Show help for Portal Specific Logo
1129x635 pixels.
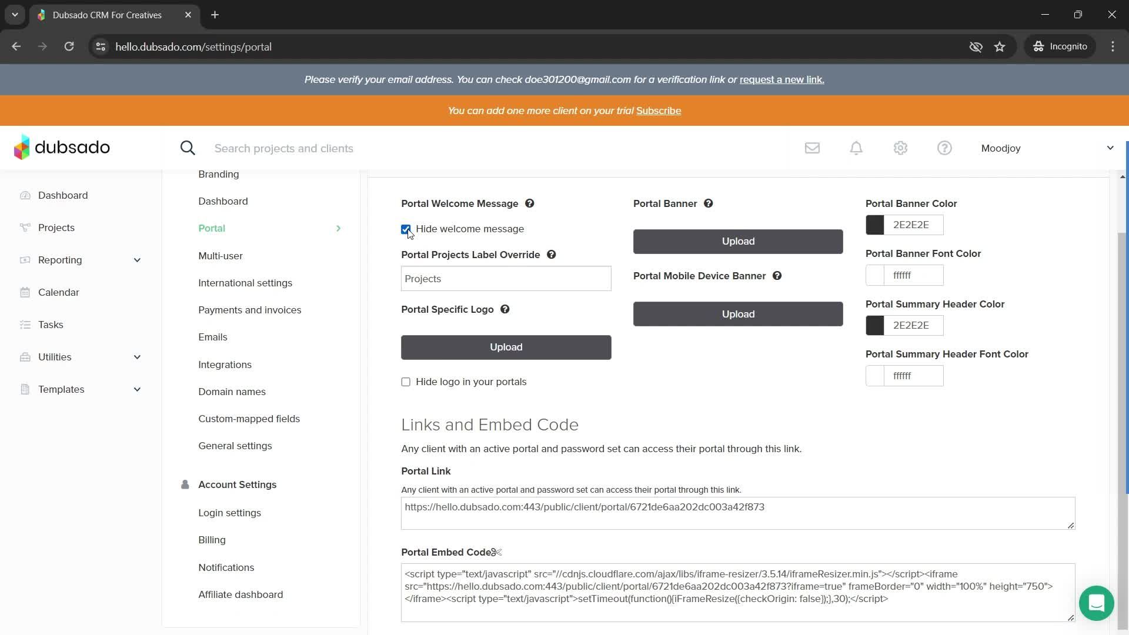click(x=505, y=309)
